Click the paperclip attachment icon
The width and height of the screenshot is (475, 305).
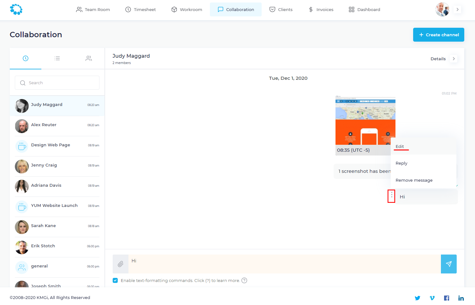(x=120, y=264)
